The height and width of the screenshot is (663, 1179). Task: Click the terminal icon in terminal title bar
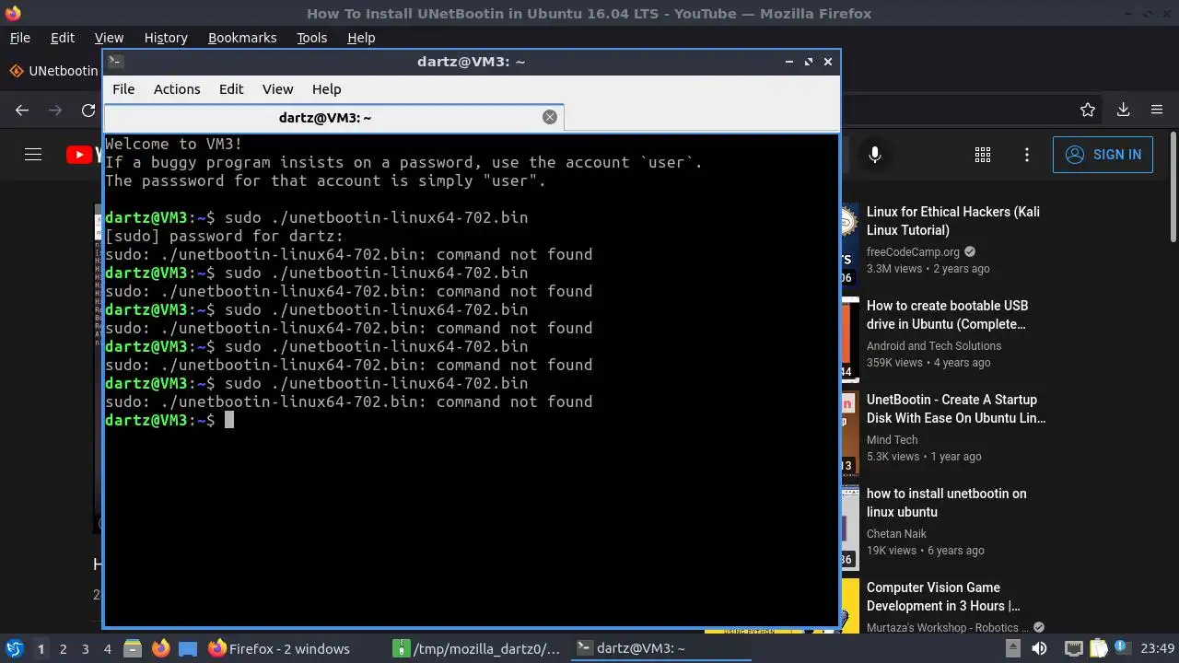115,62
